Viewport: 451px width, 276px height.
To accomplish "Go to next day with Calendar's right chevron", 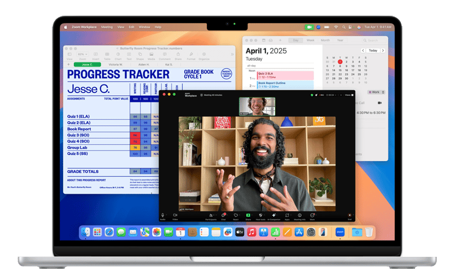I will pyautogui.click(x=383, y=51).
